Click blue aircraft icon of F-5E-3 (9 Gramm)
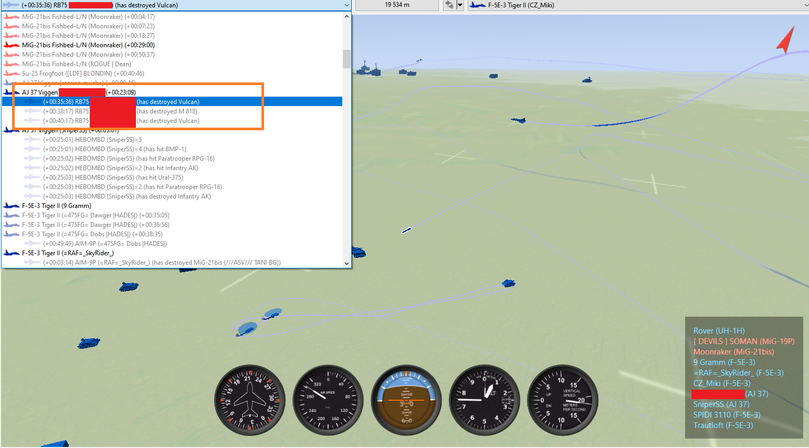The width and height of the screenshot is (809, 448). click(x=12, y=206)
